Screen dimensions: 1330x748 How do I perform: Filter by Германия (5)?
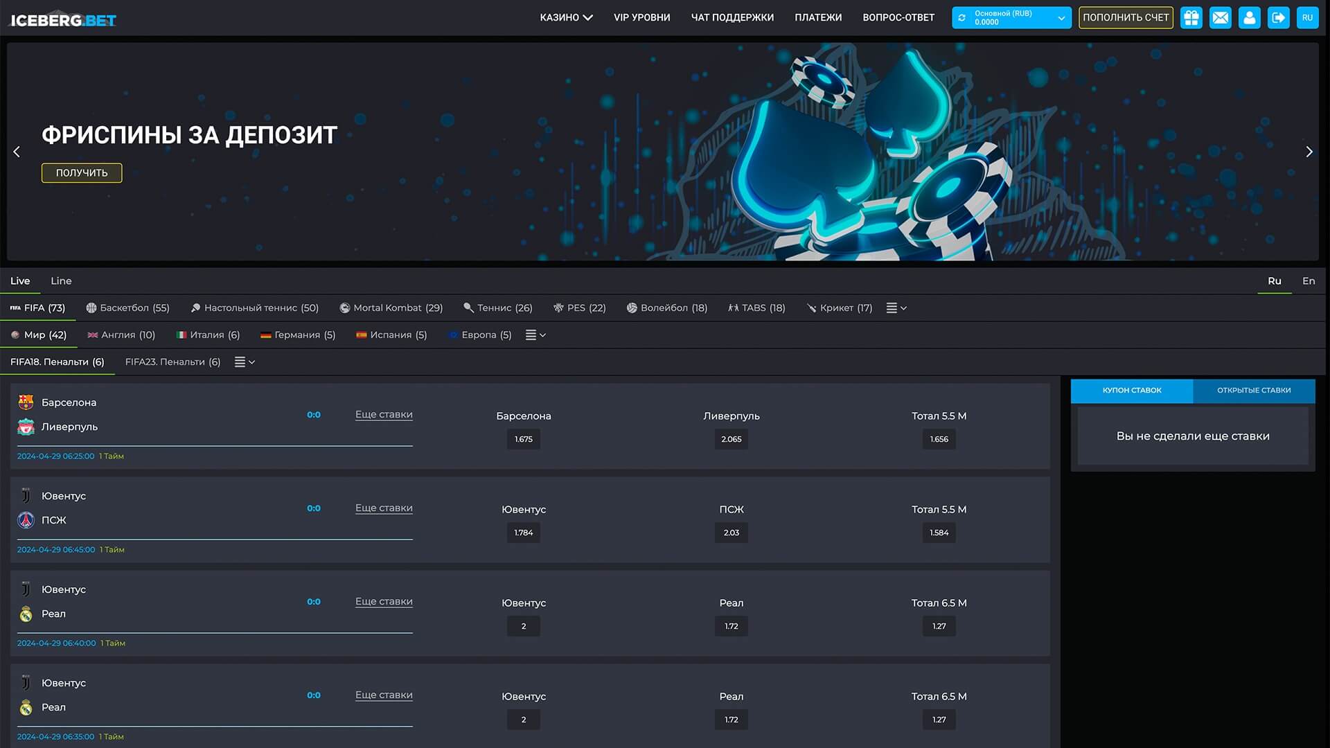[298, 335]
